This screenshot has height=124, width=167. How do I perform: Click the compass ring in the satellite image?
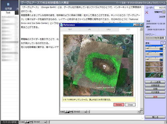click(127, 41)
